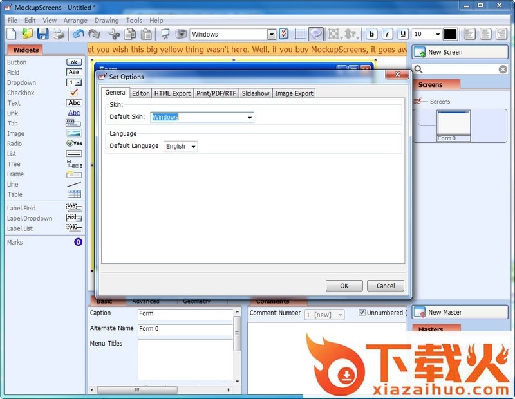Open the File menu
The width and height of the screenshot is (515, 399).
pyautogui.click(x=12, y=21)
